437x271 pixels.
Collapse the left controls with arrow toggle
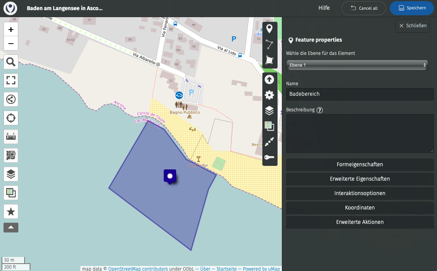[11, 227]
